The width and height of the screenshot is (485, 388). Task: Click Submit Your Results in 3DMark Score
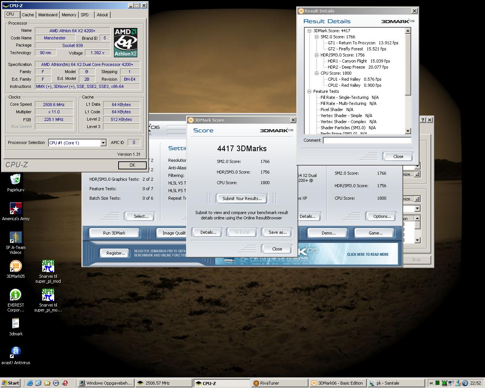coord(242,199)
